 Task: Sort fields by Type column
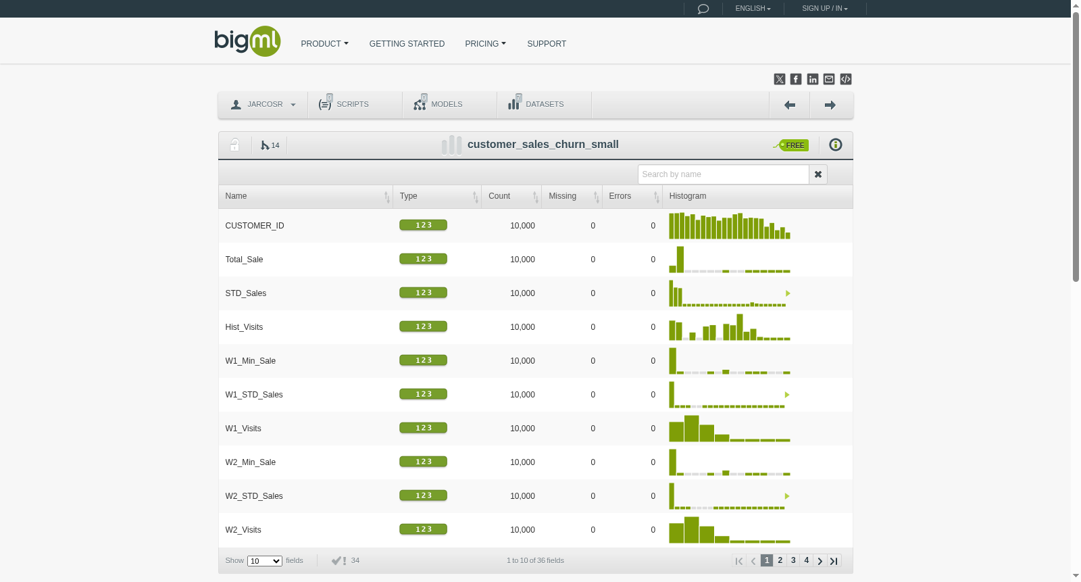pos(437,197)
